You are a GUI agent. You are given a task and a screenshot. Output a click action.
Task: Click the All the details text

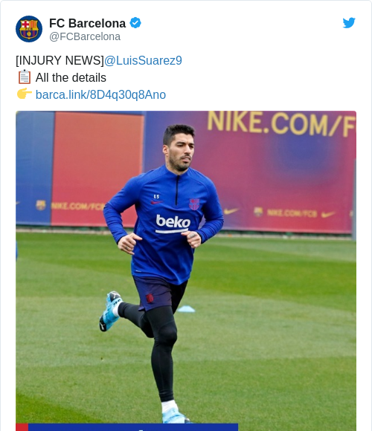pos(71,77)
